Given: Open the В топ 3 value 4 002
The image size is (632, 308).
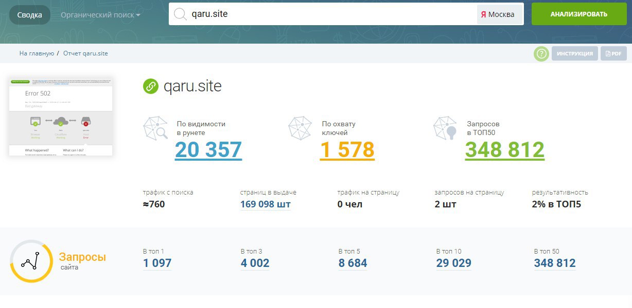Looking at the screenshot, I should [x=255, y=263].
